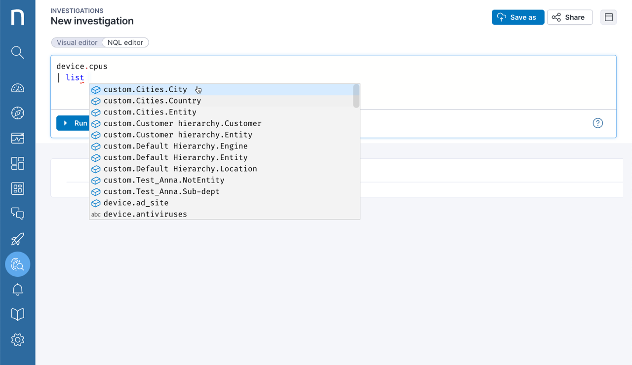Open the monitor chart icon in the sidebar

(18, 138)
